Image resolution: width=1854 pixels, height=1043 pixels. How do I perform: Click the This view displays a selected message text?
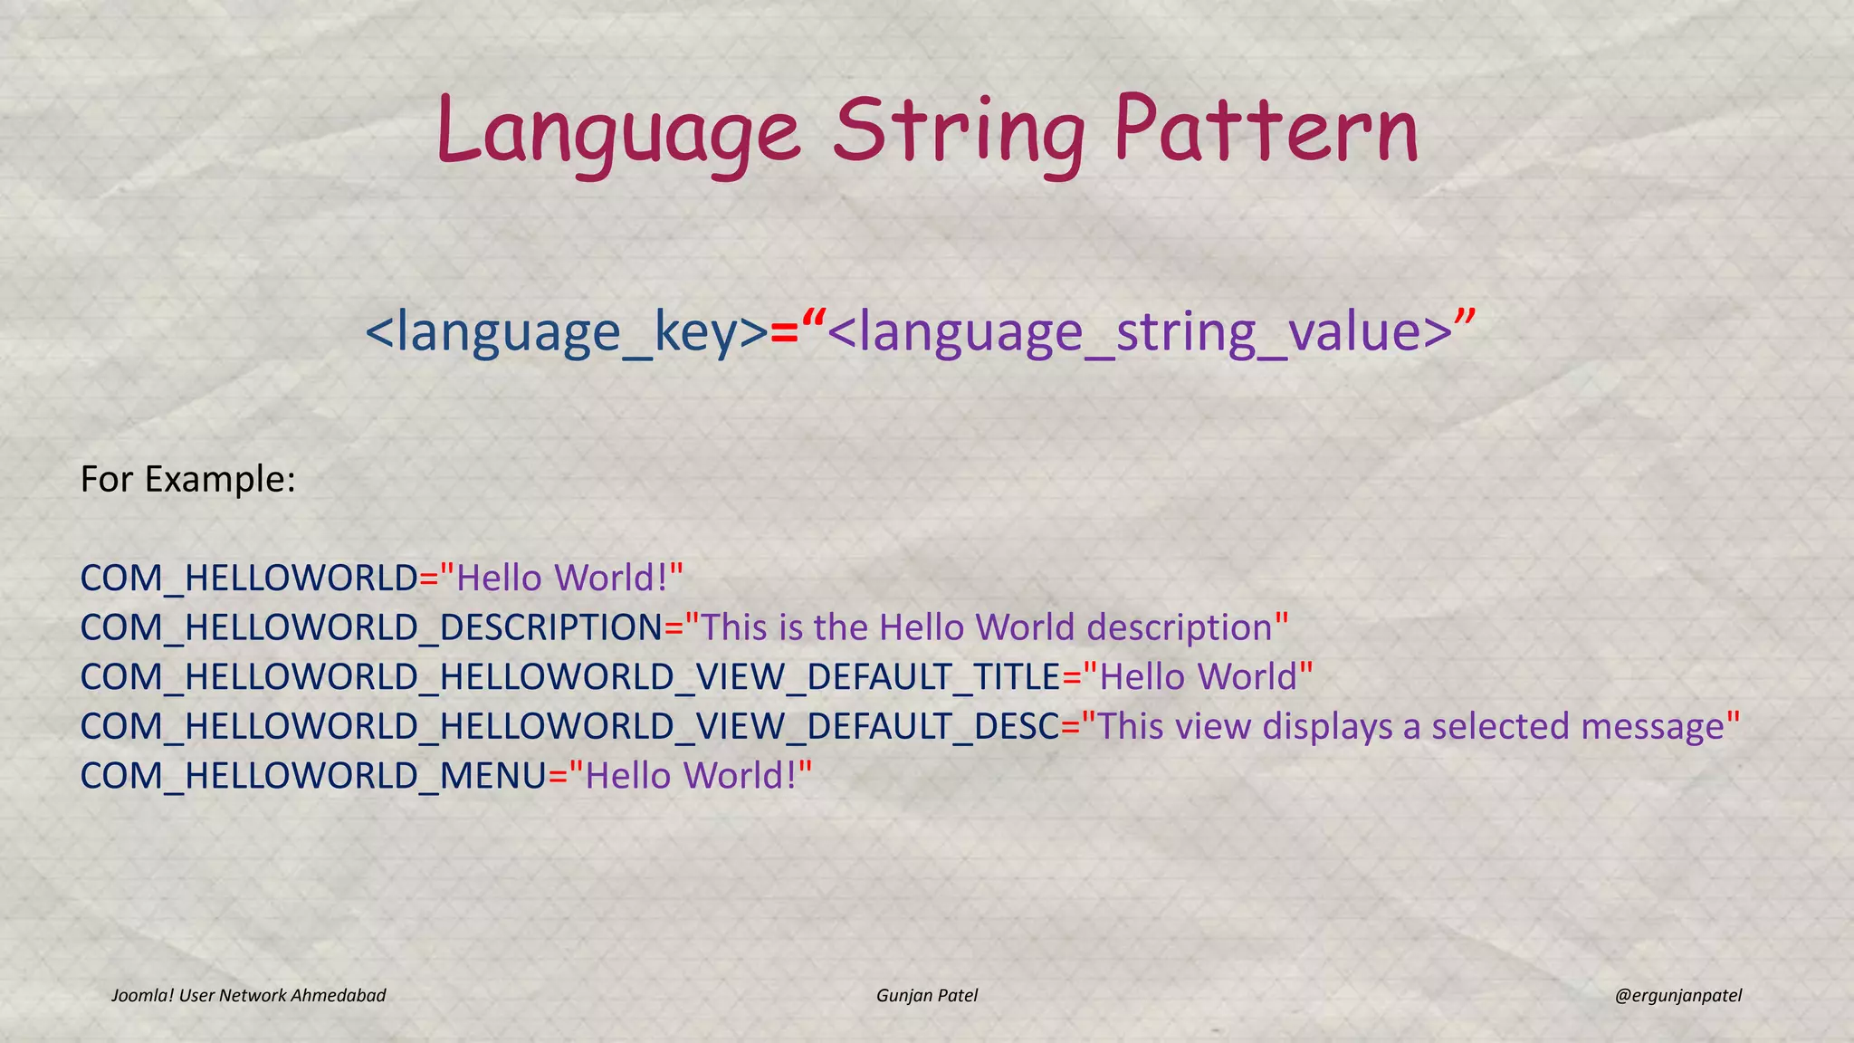pyautogui.click(x=1410, y=726)
